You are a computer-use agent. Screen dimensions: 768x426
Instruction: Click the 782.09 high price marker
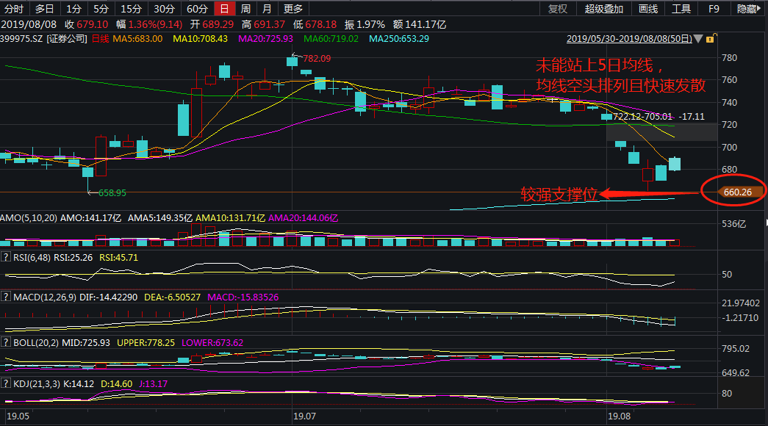pyautogui.click(x=317, y=58)
